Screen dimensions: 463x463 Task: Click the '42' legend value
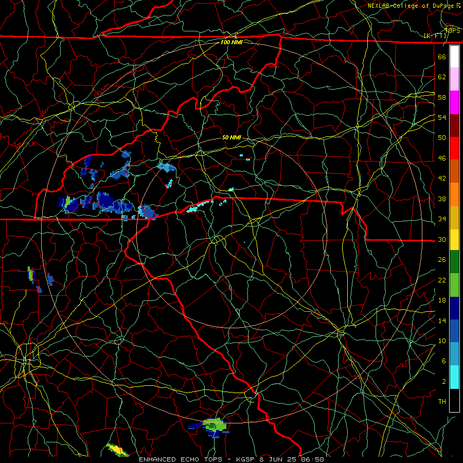click(x=442, y=179)
